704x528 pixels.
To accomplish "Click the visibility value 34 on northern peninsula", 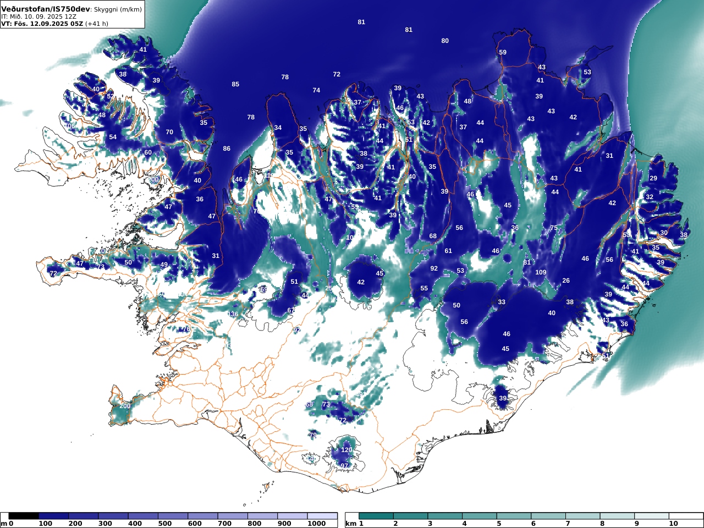I will click(x=278, y=128).
